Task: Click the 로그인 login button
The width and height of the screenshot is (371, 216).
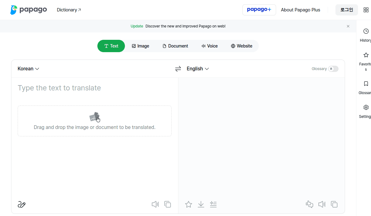Action: click(x=347, y=10)
